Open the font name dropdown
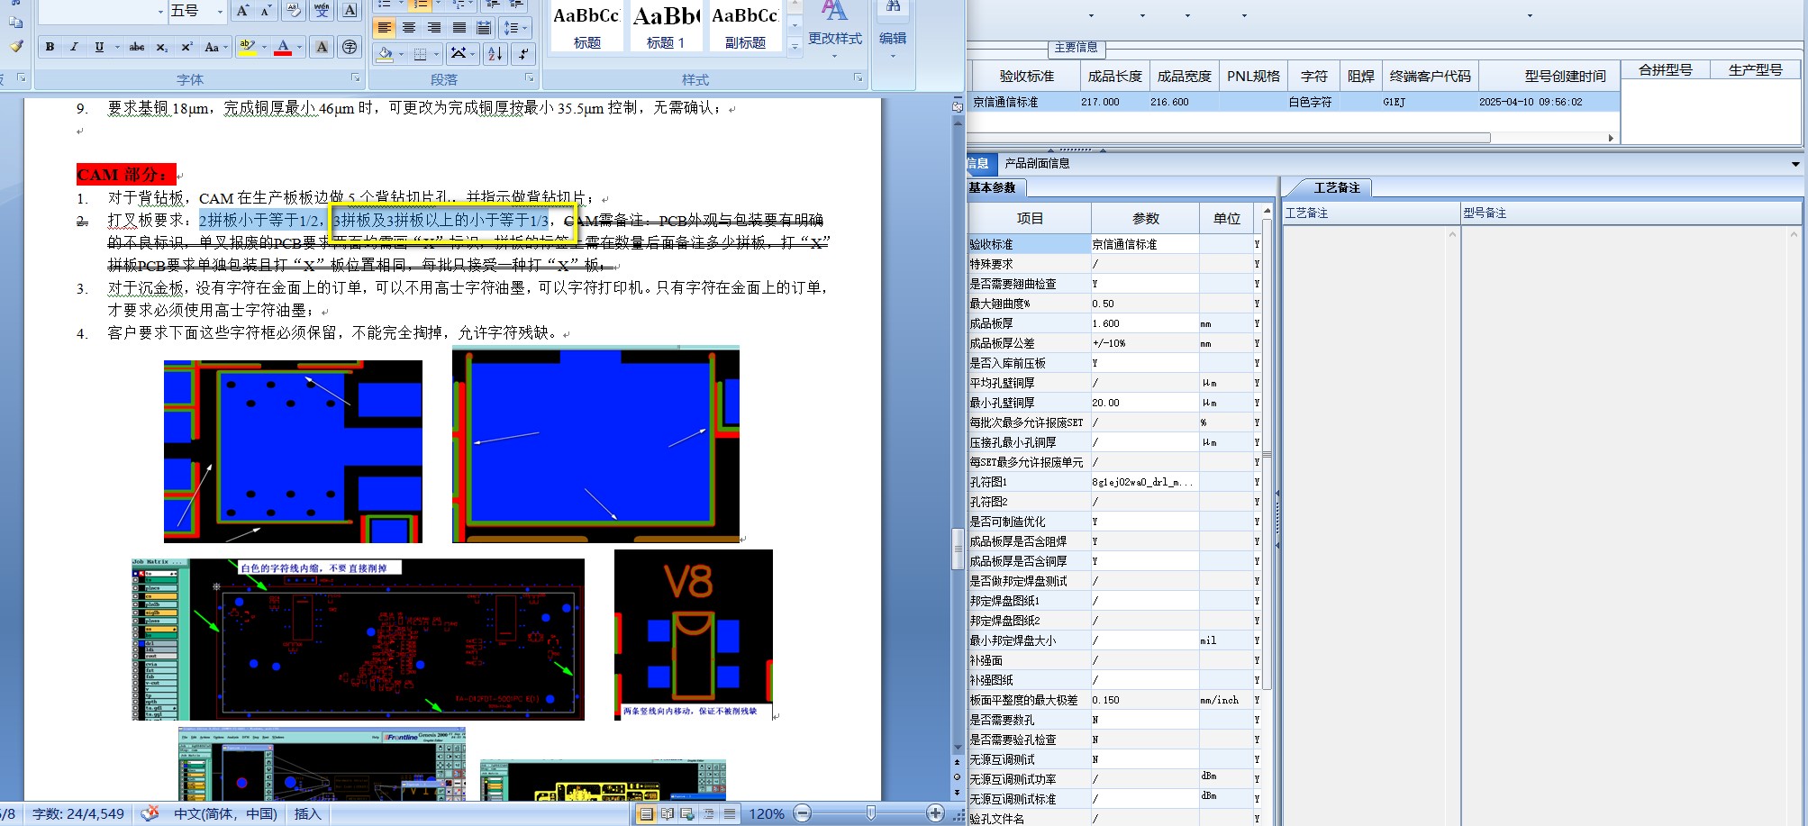1808x826 pixels. coord(161,11)
